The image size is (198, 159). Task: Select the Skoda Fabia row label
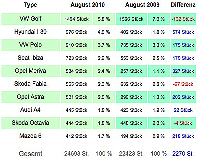[30, 84]
